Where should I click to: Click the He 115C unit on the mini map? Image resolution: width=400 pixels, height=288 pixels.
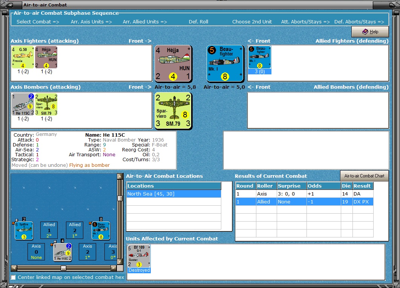tap(63, 252)
